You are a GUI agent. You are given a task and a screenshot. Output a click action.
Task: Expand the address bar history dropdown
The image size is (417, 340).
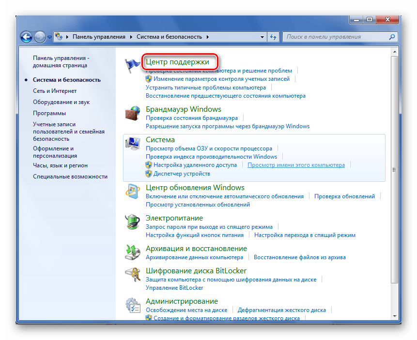[262, 37]
